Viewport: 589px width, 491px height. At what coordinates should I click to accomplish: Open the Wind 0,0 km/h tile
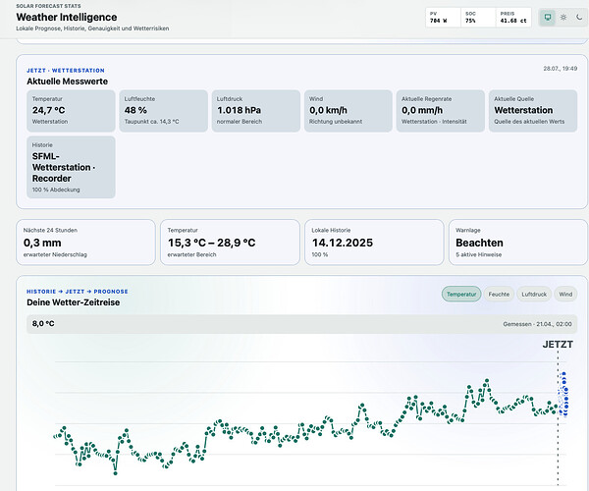(348, 111)
